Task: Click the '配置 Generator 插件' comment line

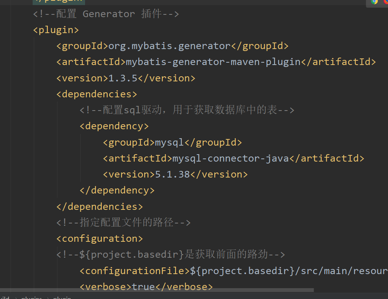Action: [x=106, y=14]
